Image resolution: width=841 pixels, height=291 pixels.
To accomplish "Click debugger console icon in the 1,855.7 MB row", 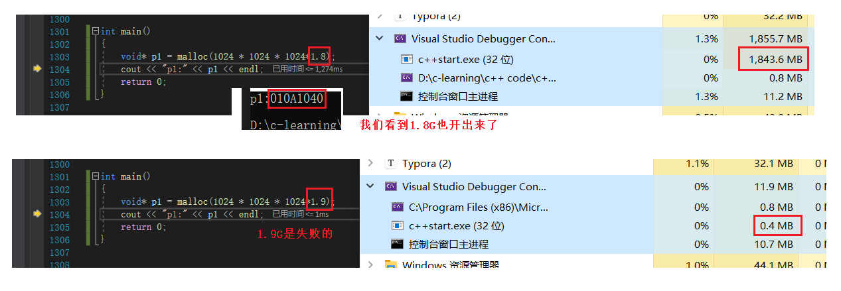I will tap(400, 39).
